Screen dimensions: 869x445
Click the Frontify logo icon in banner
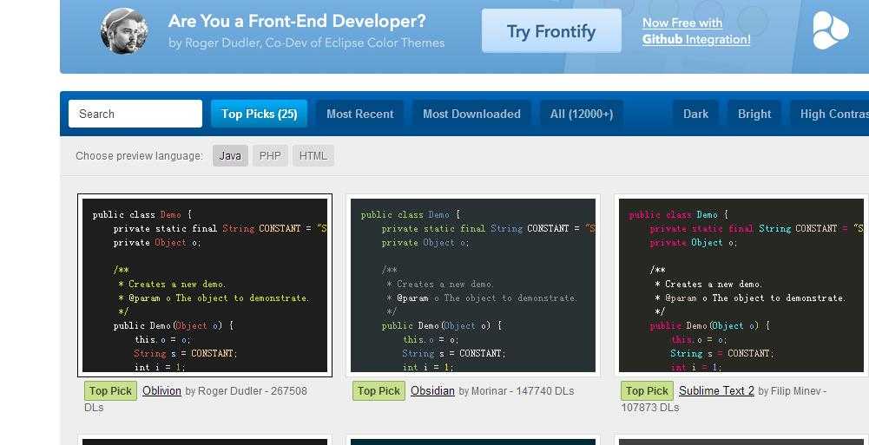[830, 30]
